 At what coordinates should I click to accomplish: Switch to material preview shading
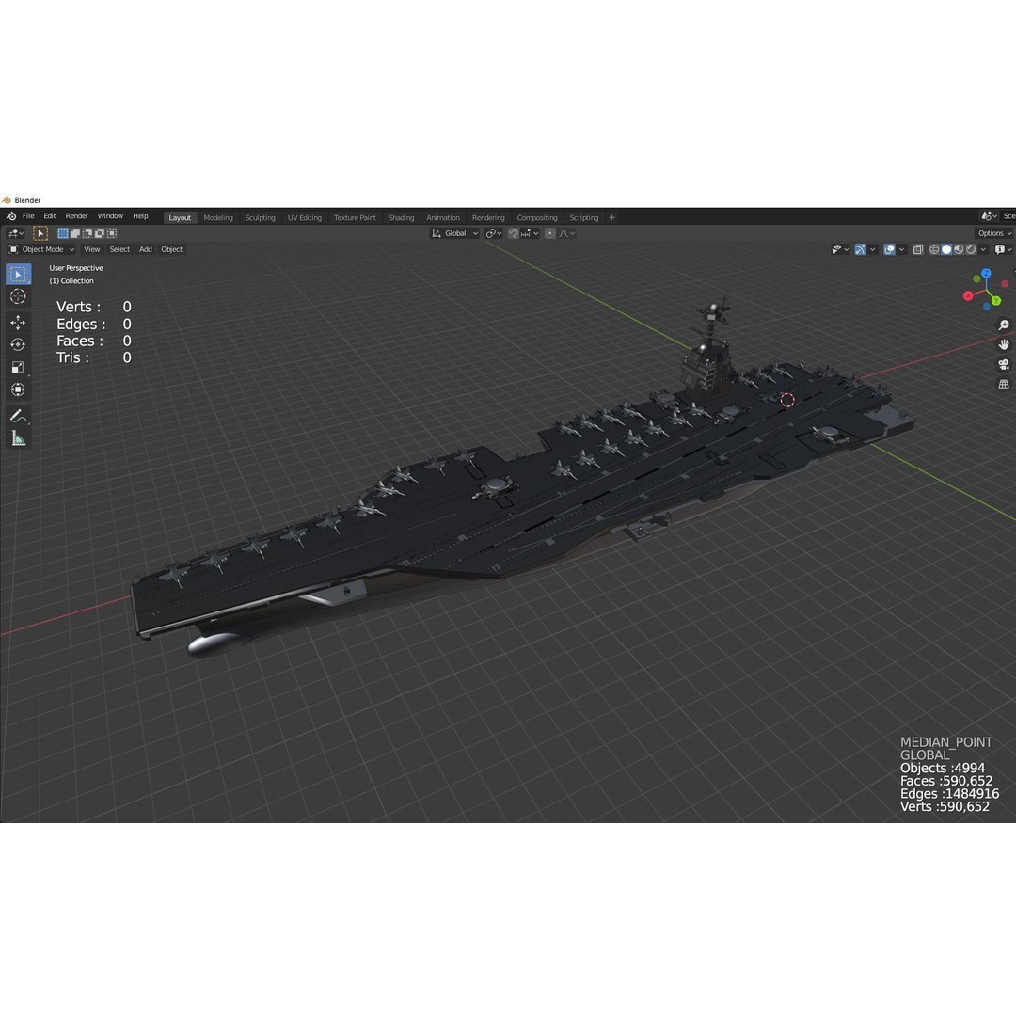(x=959, y=249)
